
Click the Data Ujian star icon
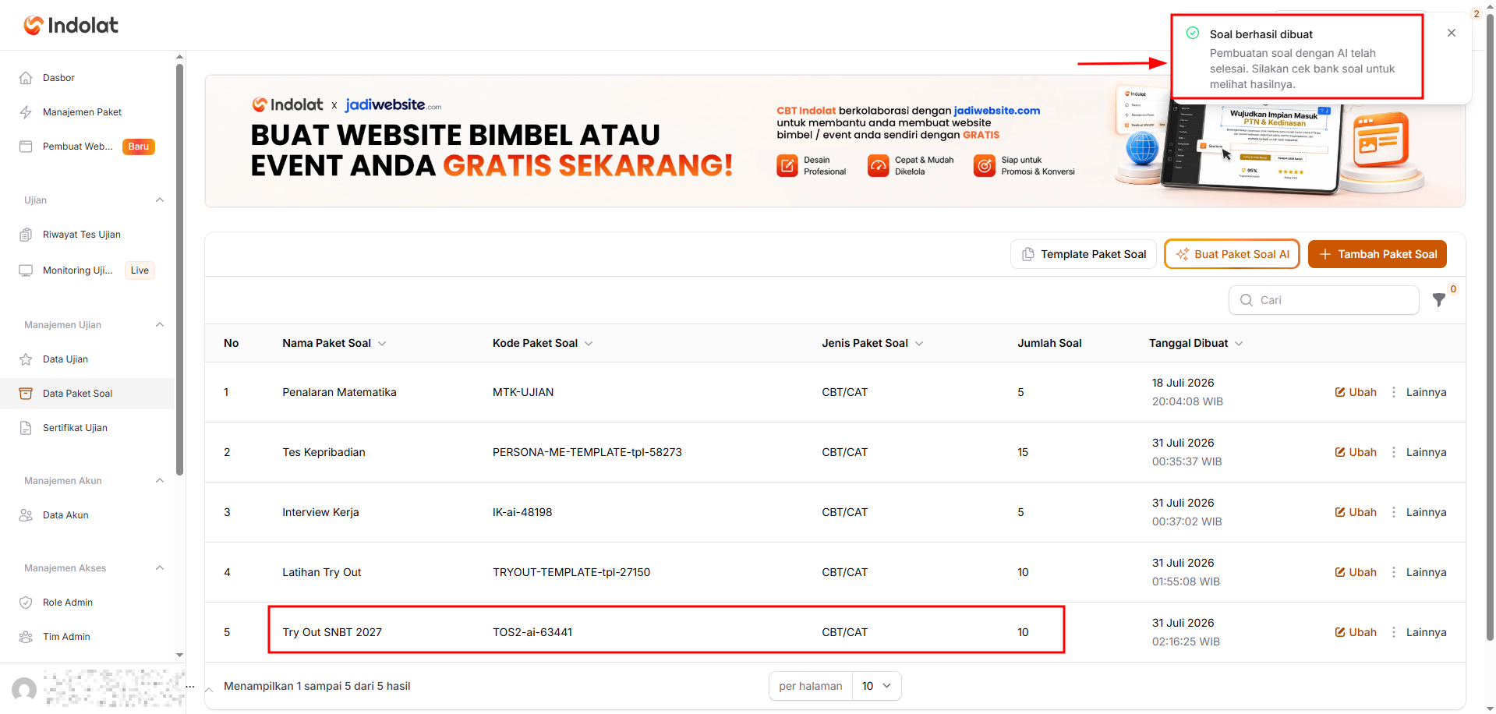[26, 359]
